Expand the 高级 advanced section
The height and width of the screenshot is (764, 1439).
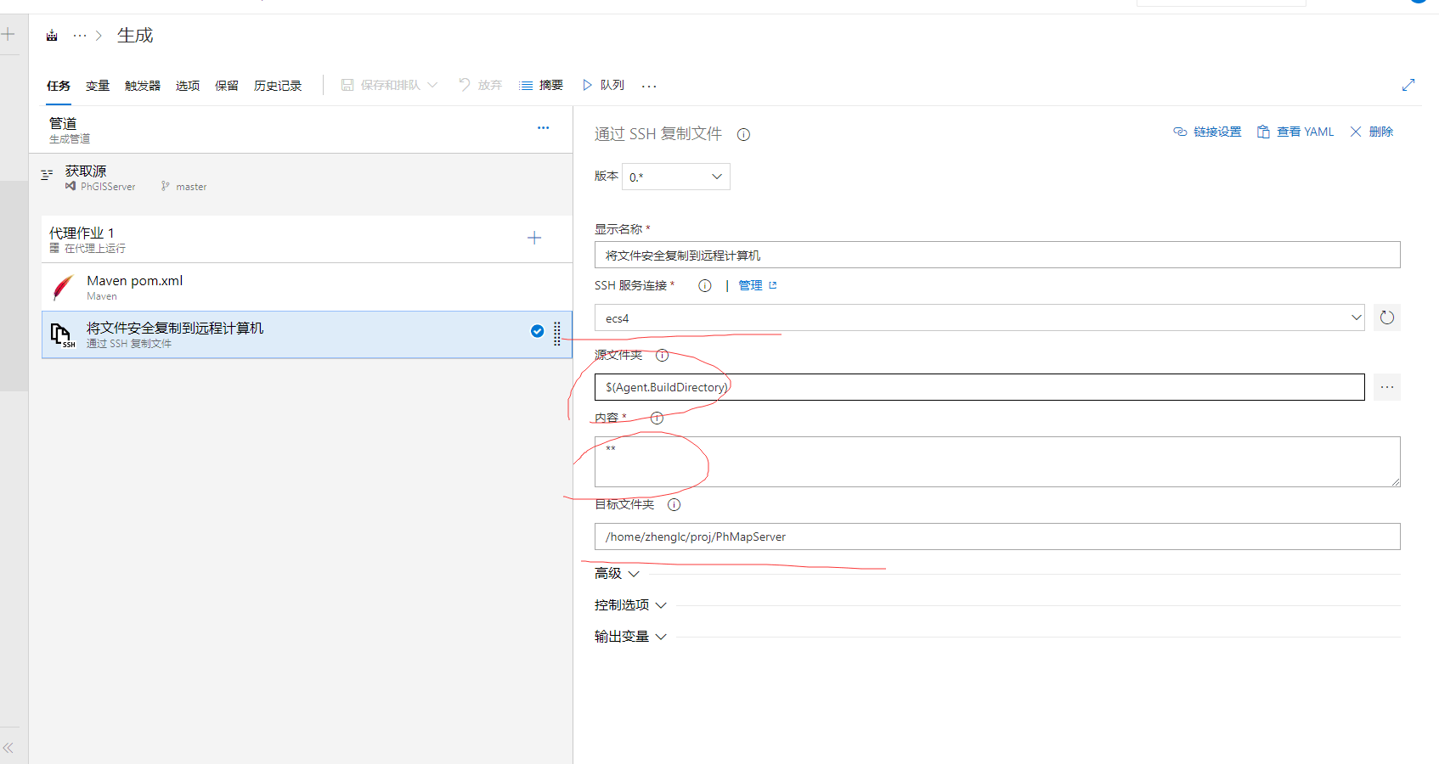pos(617,574)
